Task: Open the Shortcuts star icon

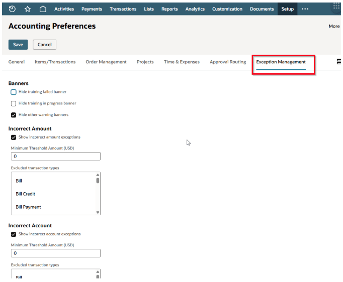Action: pos(28,9)
